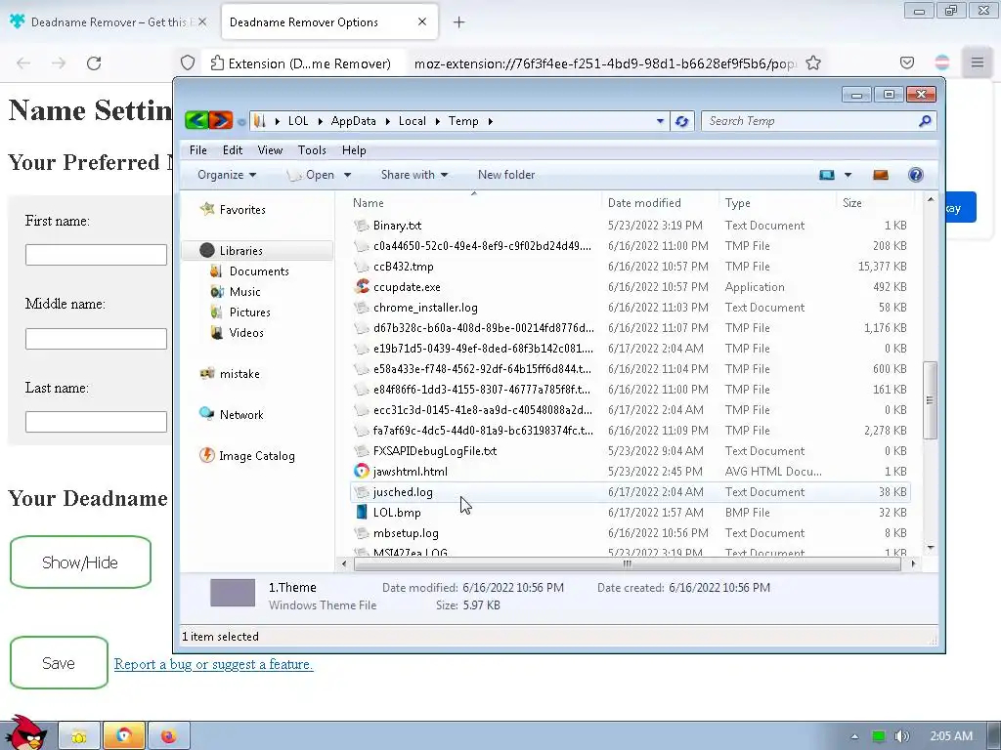The height and width of the screenshot is (750, 1001).
Task: Close the Deadname Remover Options tab
Action: click(422, 21)
